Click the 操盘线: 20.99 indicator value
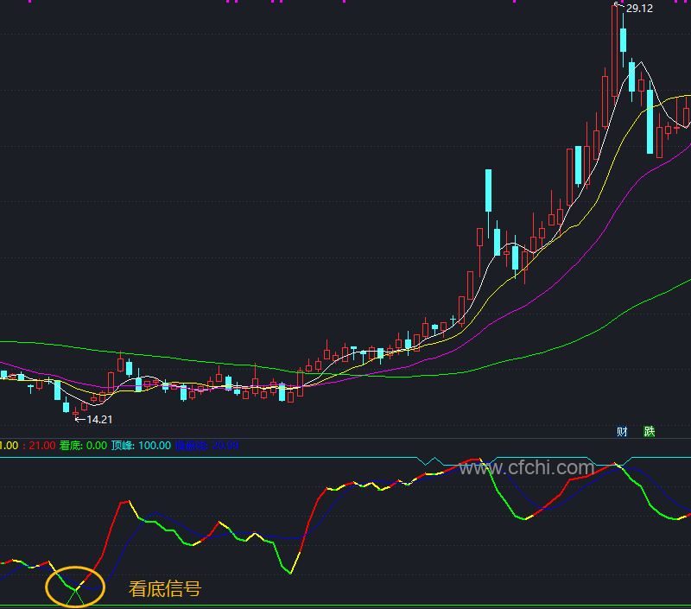The image size is (691, 609). [x=207, y=446]
